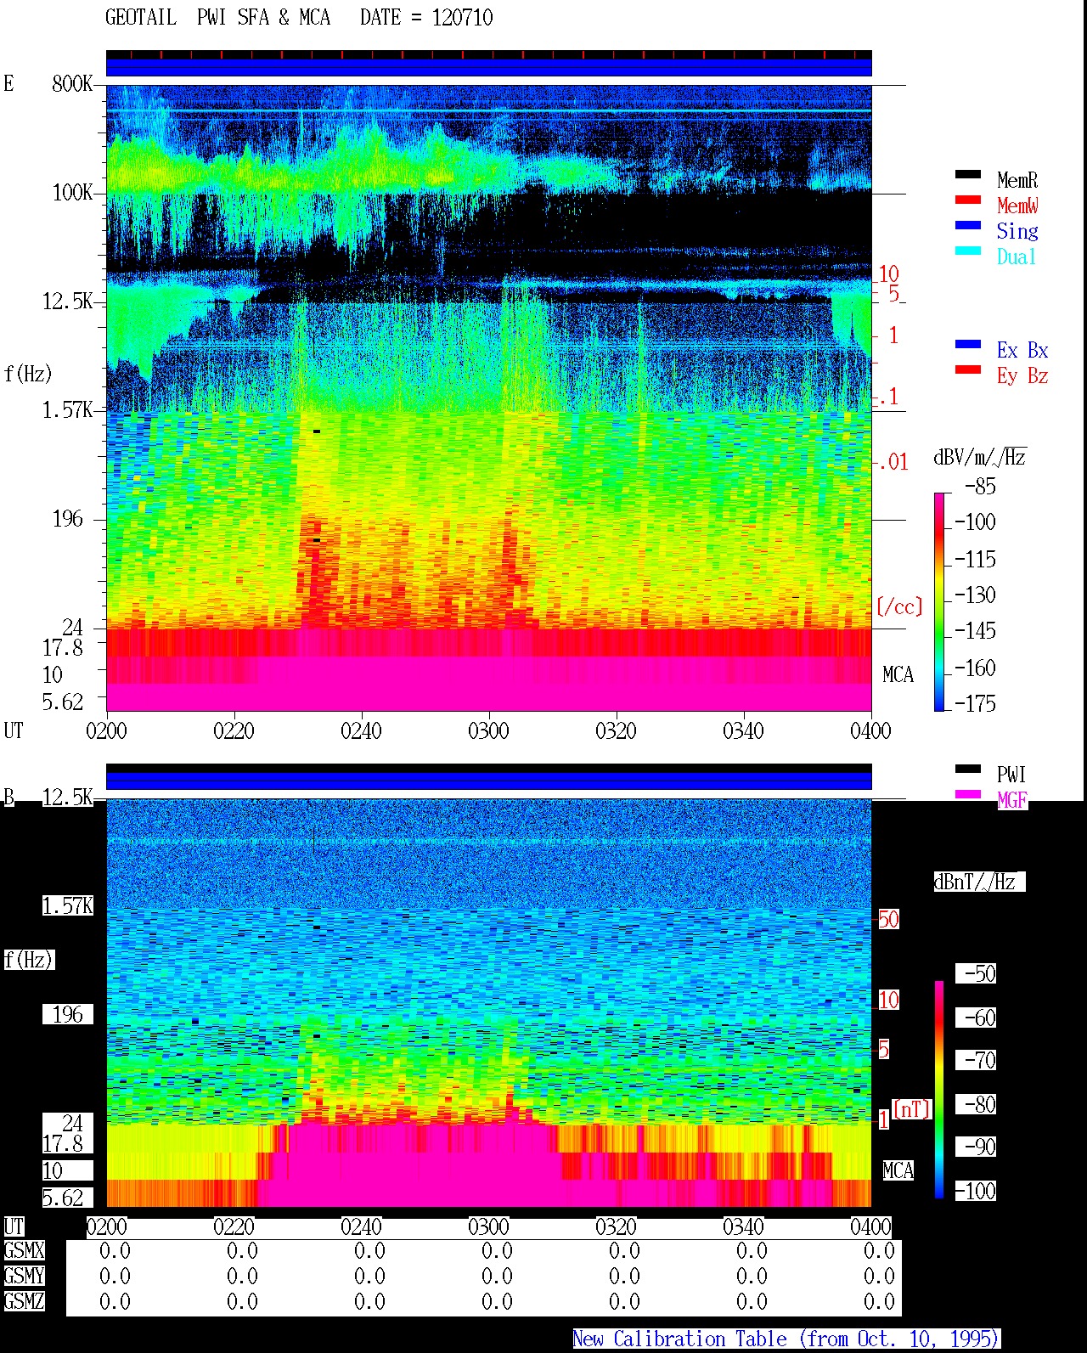Click the 0400 tick under B panel
This screenshot has width=1087, height=1353.
coord(870,1227)
